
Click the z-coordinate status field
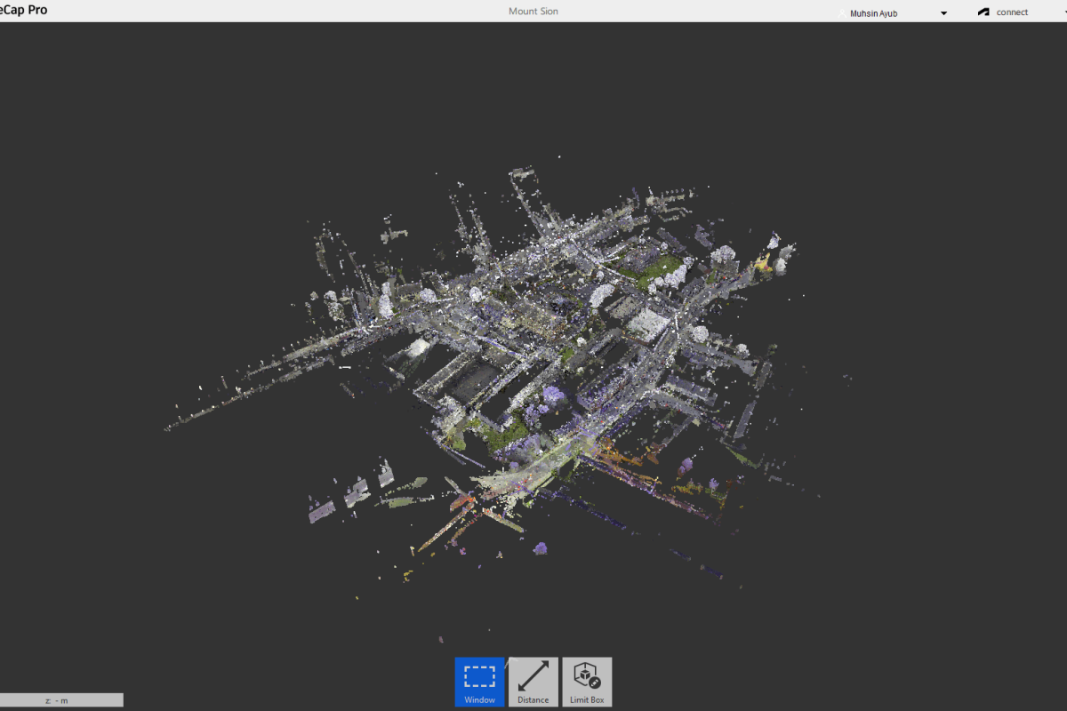61,699
